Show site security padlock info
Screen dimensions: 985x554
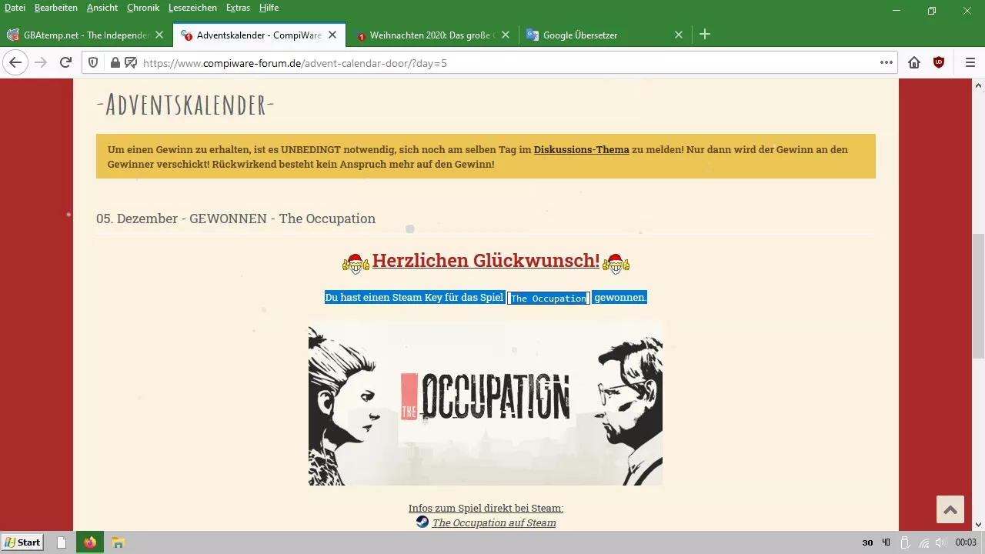[x=115, y=63]
